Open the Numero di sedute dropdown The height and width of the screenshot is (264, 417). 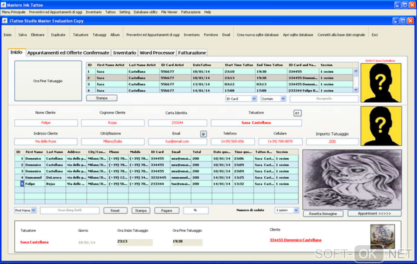point(296,210)
